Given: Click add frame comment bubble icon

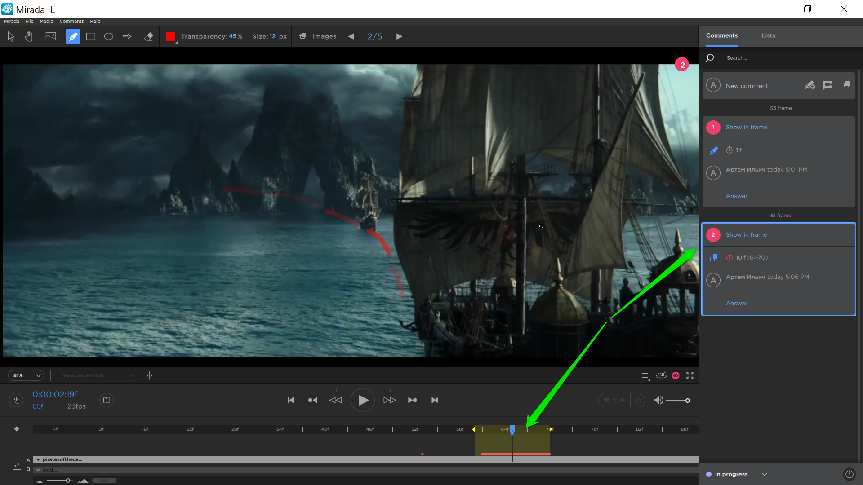Looking at the screenshot, I should point(828,85).
